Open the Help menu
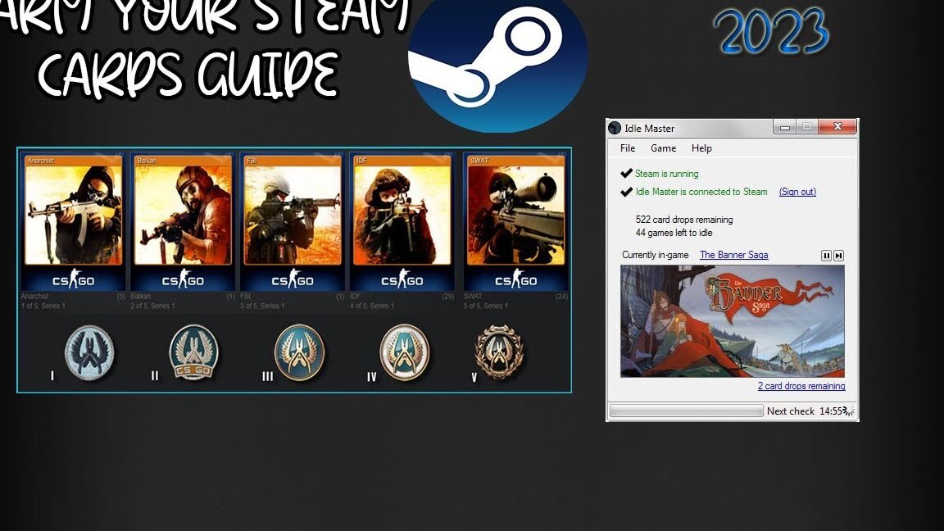The image size is (944, 531). (701, 148)
